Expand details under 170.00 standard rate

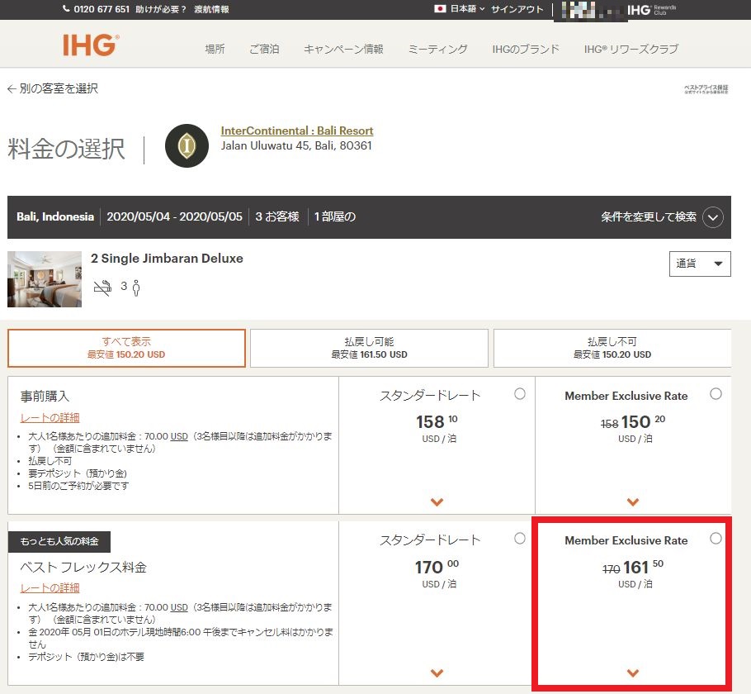point(437,673)
